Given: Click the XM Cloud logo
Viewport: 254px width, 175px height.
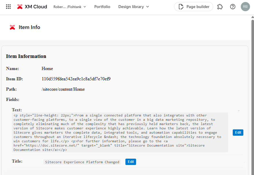Looking at the screenshot, I should [32, 7].
